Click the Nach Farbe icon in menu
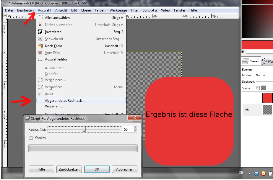This screenshot has width=273, height=180. point(40,46)
